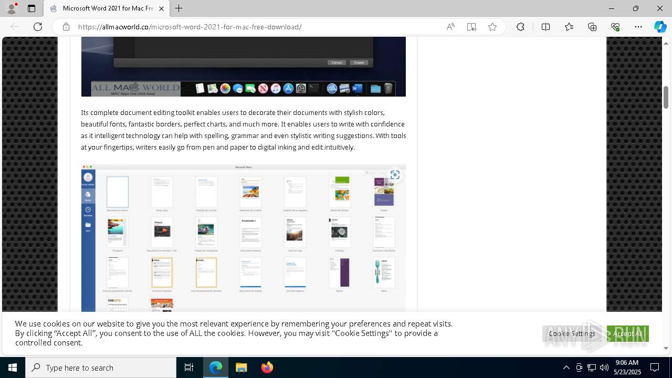Open the Mac dock screenshot image
The image size is (672, 378).
(244, 67)
